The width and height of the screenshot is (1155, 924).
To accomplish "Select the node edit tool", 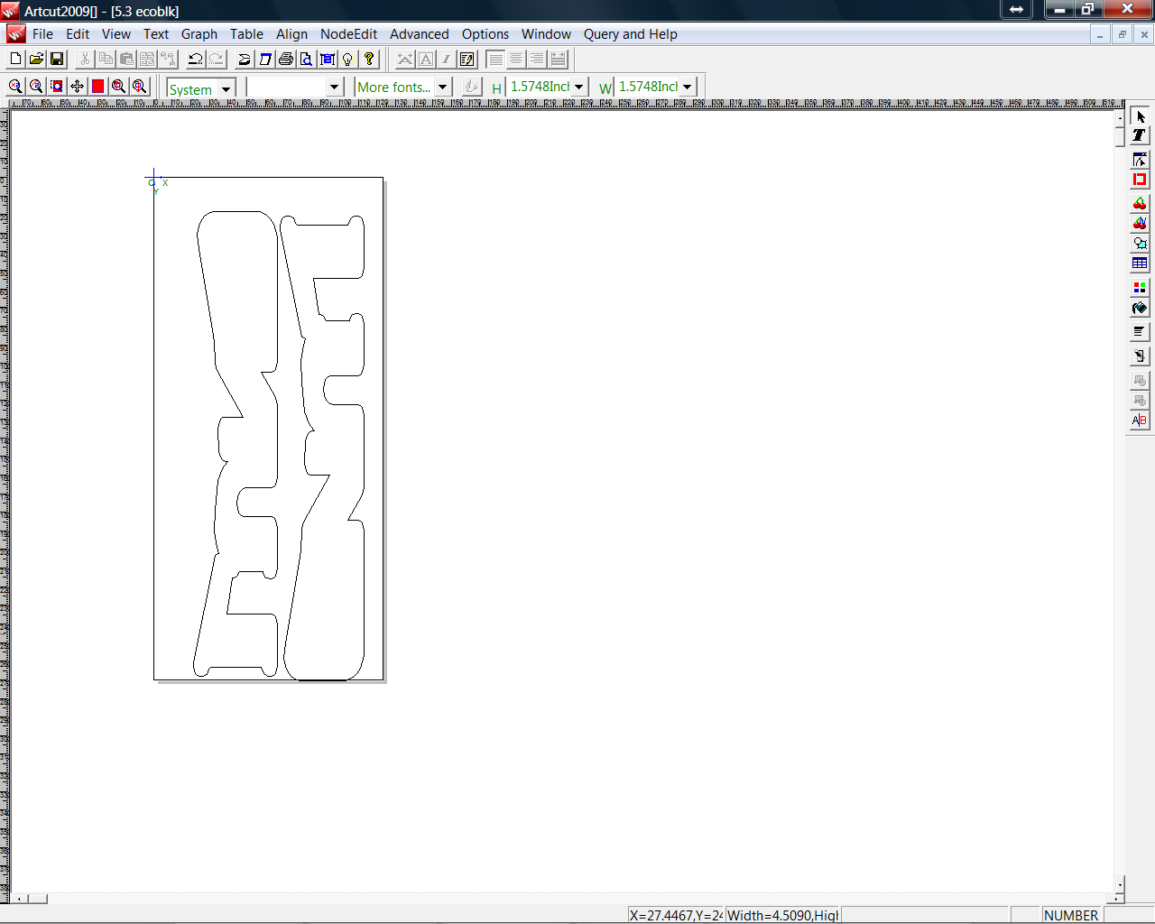I will [x=1140, y=160].
